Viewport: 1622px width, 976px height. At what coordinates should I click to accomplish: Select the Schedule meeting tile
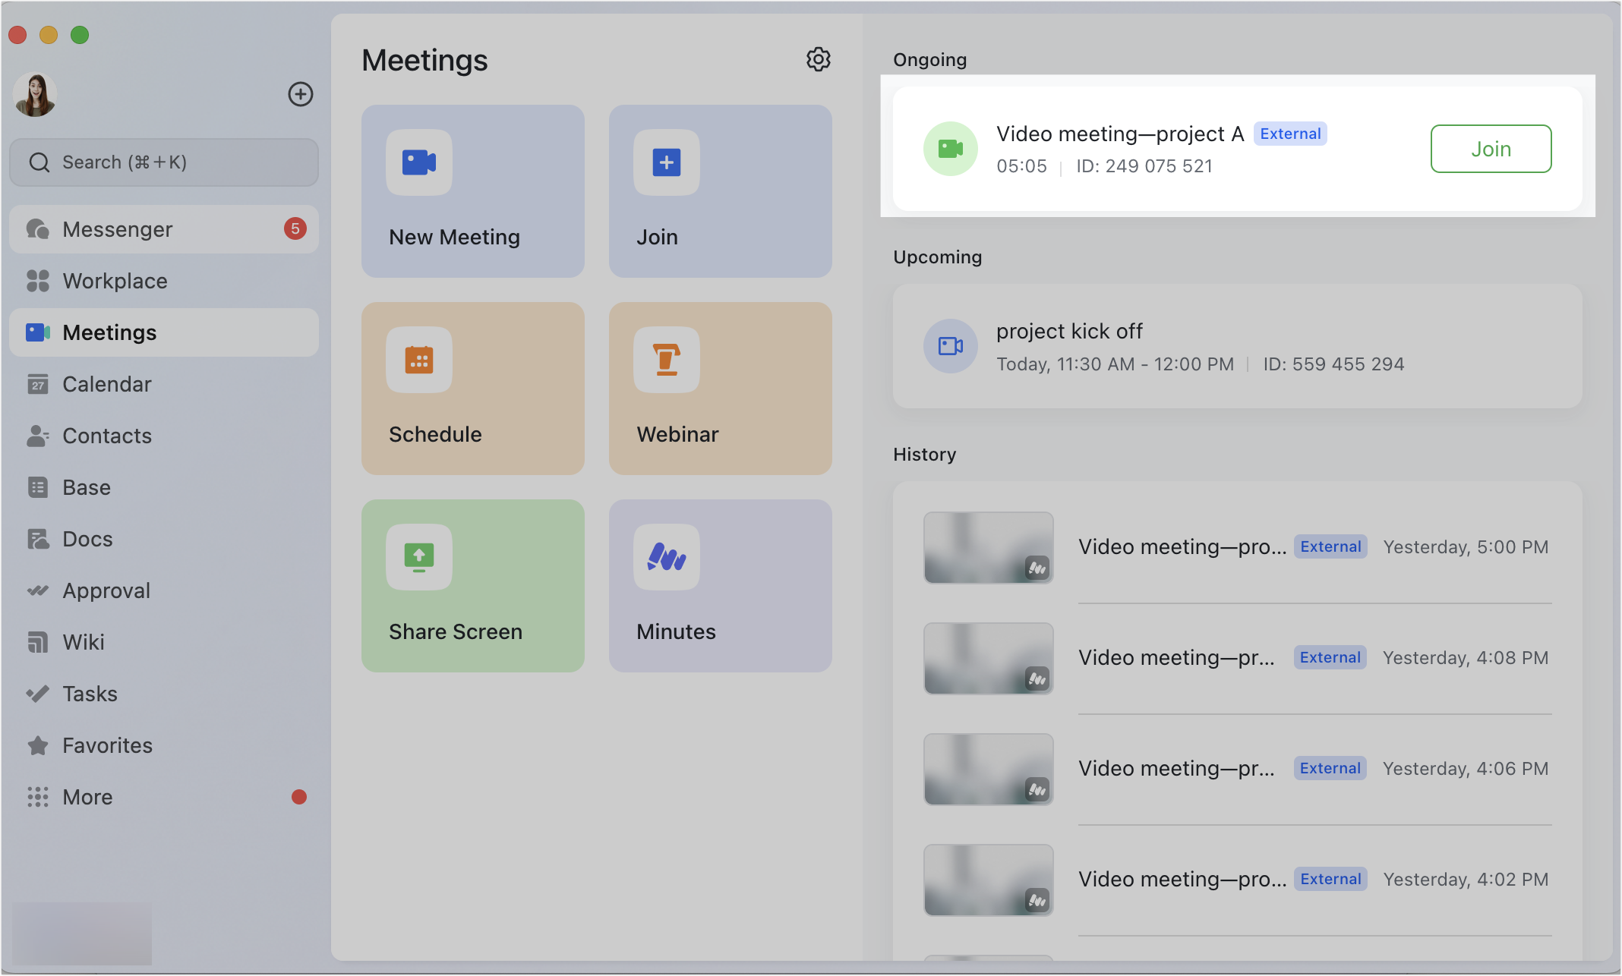[472, 389]
